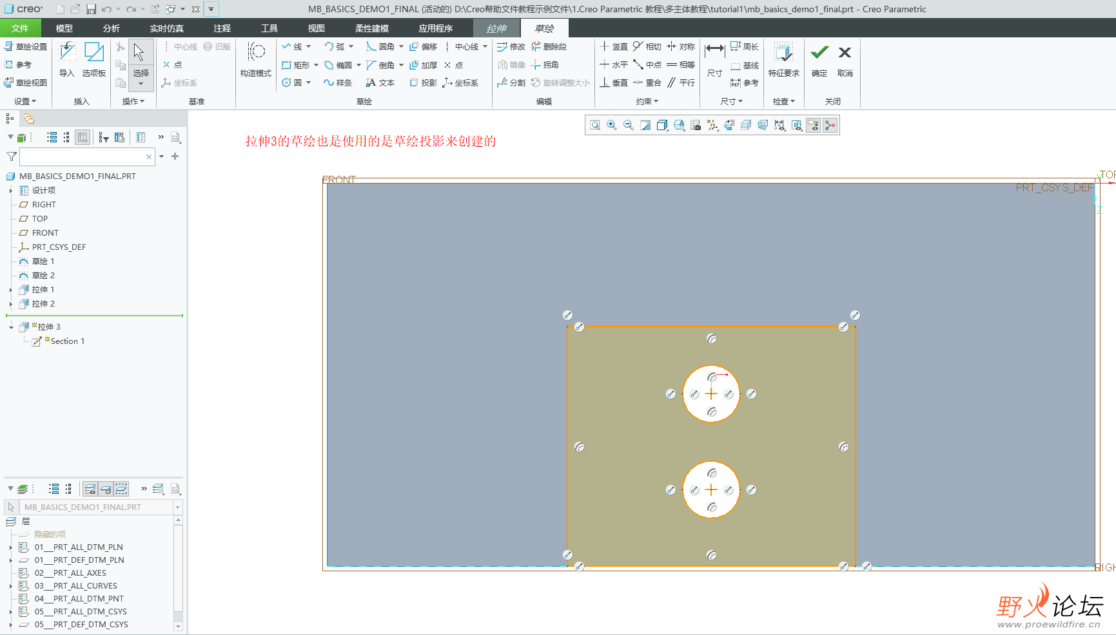Apply 平行 (Parallel) constraint
The image size is (1116, 635).
pyautogui.click(x=681, y=82)
